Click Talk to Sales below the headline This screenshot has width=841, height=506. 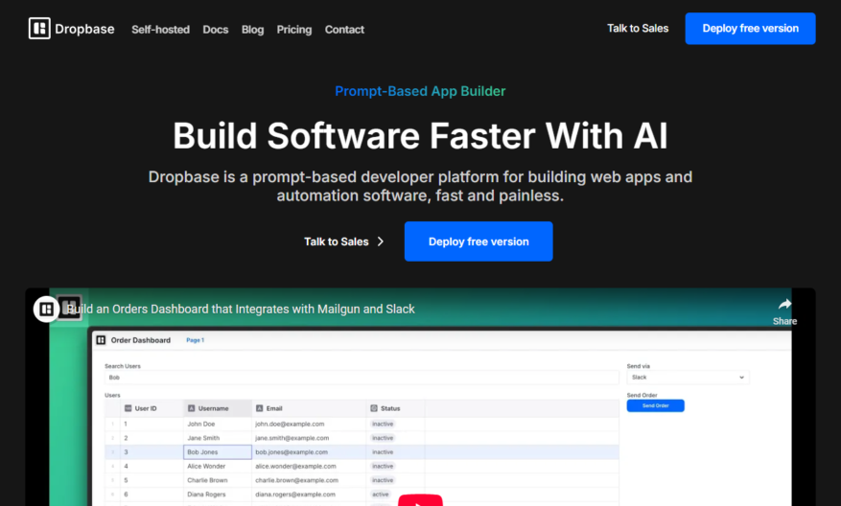[337, 241]
